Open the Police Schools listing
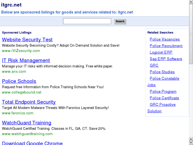Viewport: 193px width, 145px height. pos(19,81)
